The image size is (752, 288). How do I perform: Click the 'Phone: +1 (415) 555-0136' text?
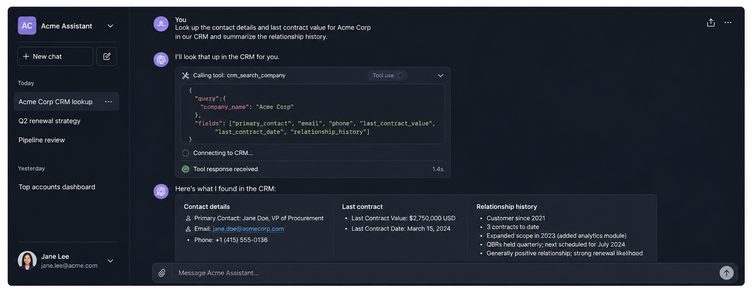[x=231, y=240]
